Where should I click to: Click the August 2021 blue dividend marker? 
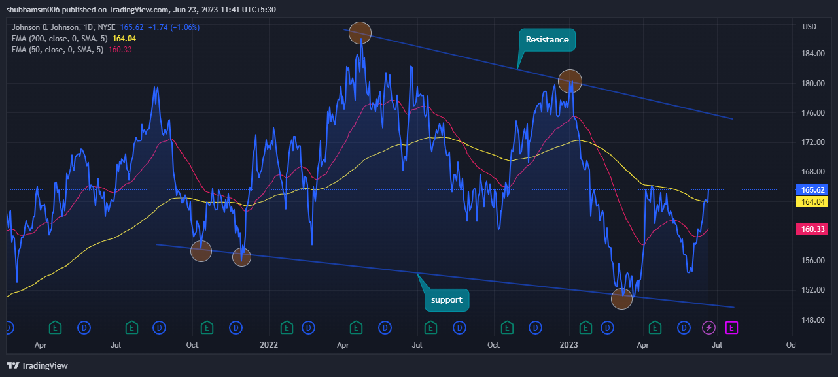159,327
